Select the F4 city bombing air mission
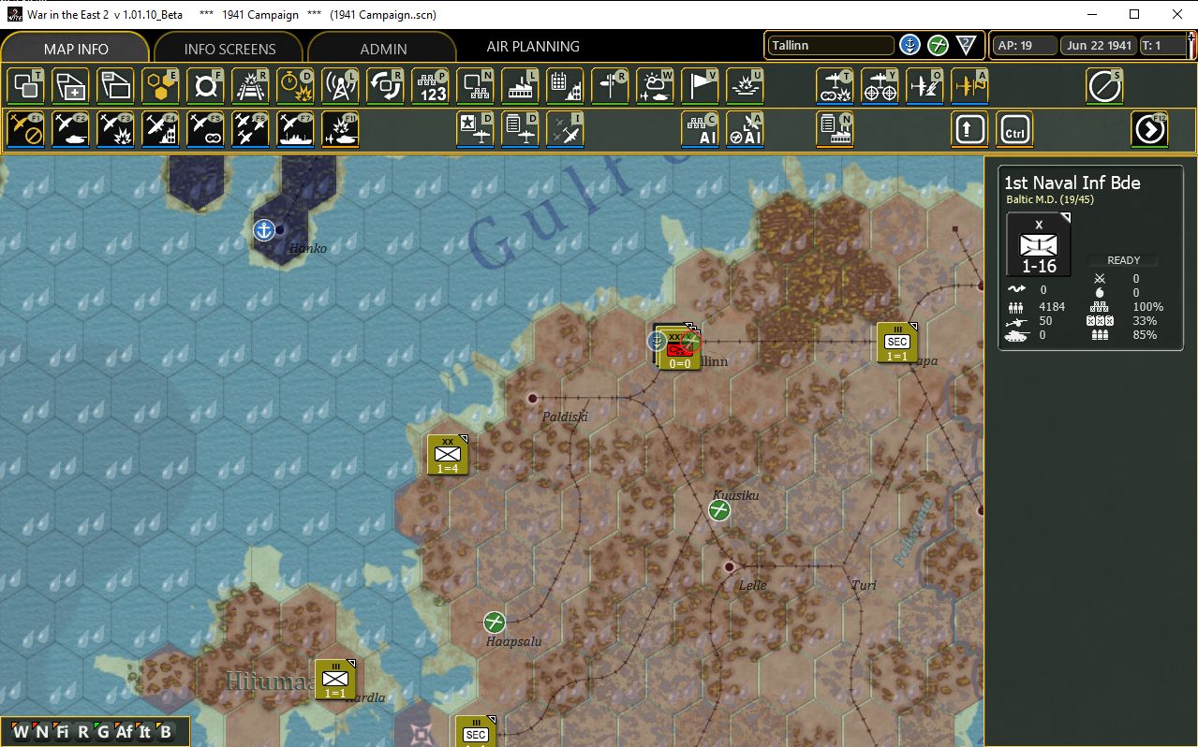The height and width of the screenshot is (747, 1198). (160, 129)
